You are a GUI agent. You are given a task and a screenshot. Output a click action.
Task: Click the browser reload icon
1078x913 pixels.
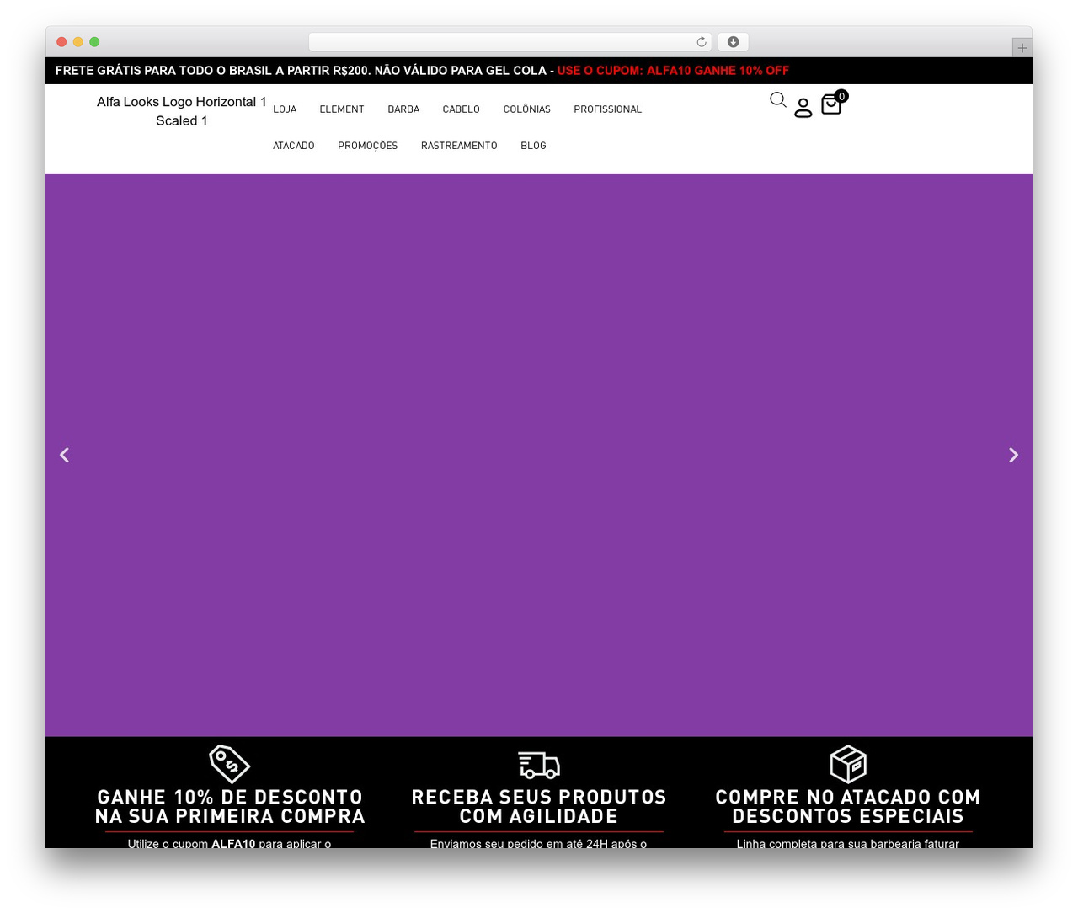pyautogui.click(x=702, y=42)
